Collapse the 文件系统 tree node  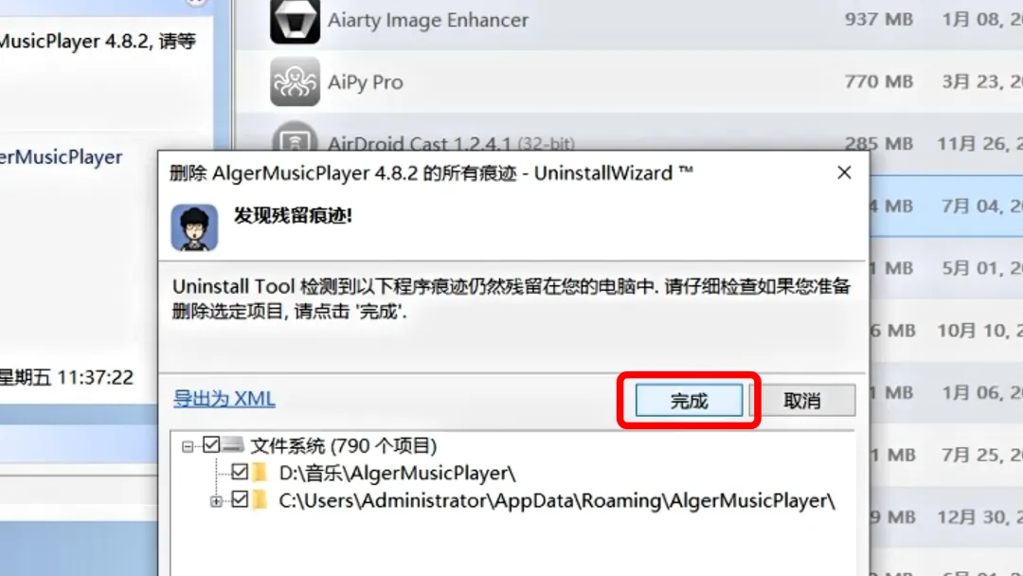click(x=188, y=447)
